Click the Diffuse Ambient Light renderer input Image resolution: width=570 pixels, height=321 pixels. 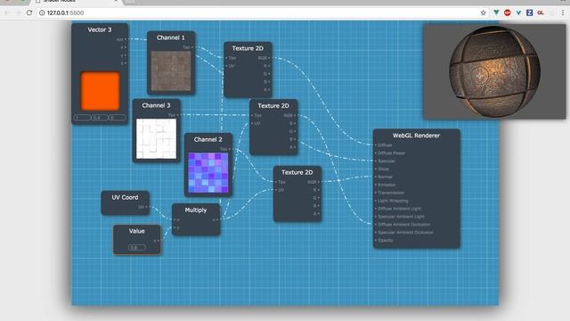(x=376, y=209)
